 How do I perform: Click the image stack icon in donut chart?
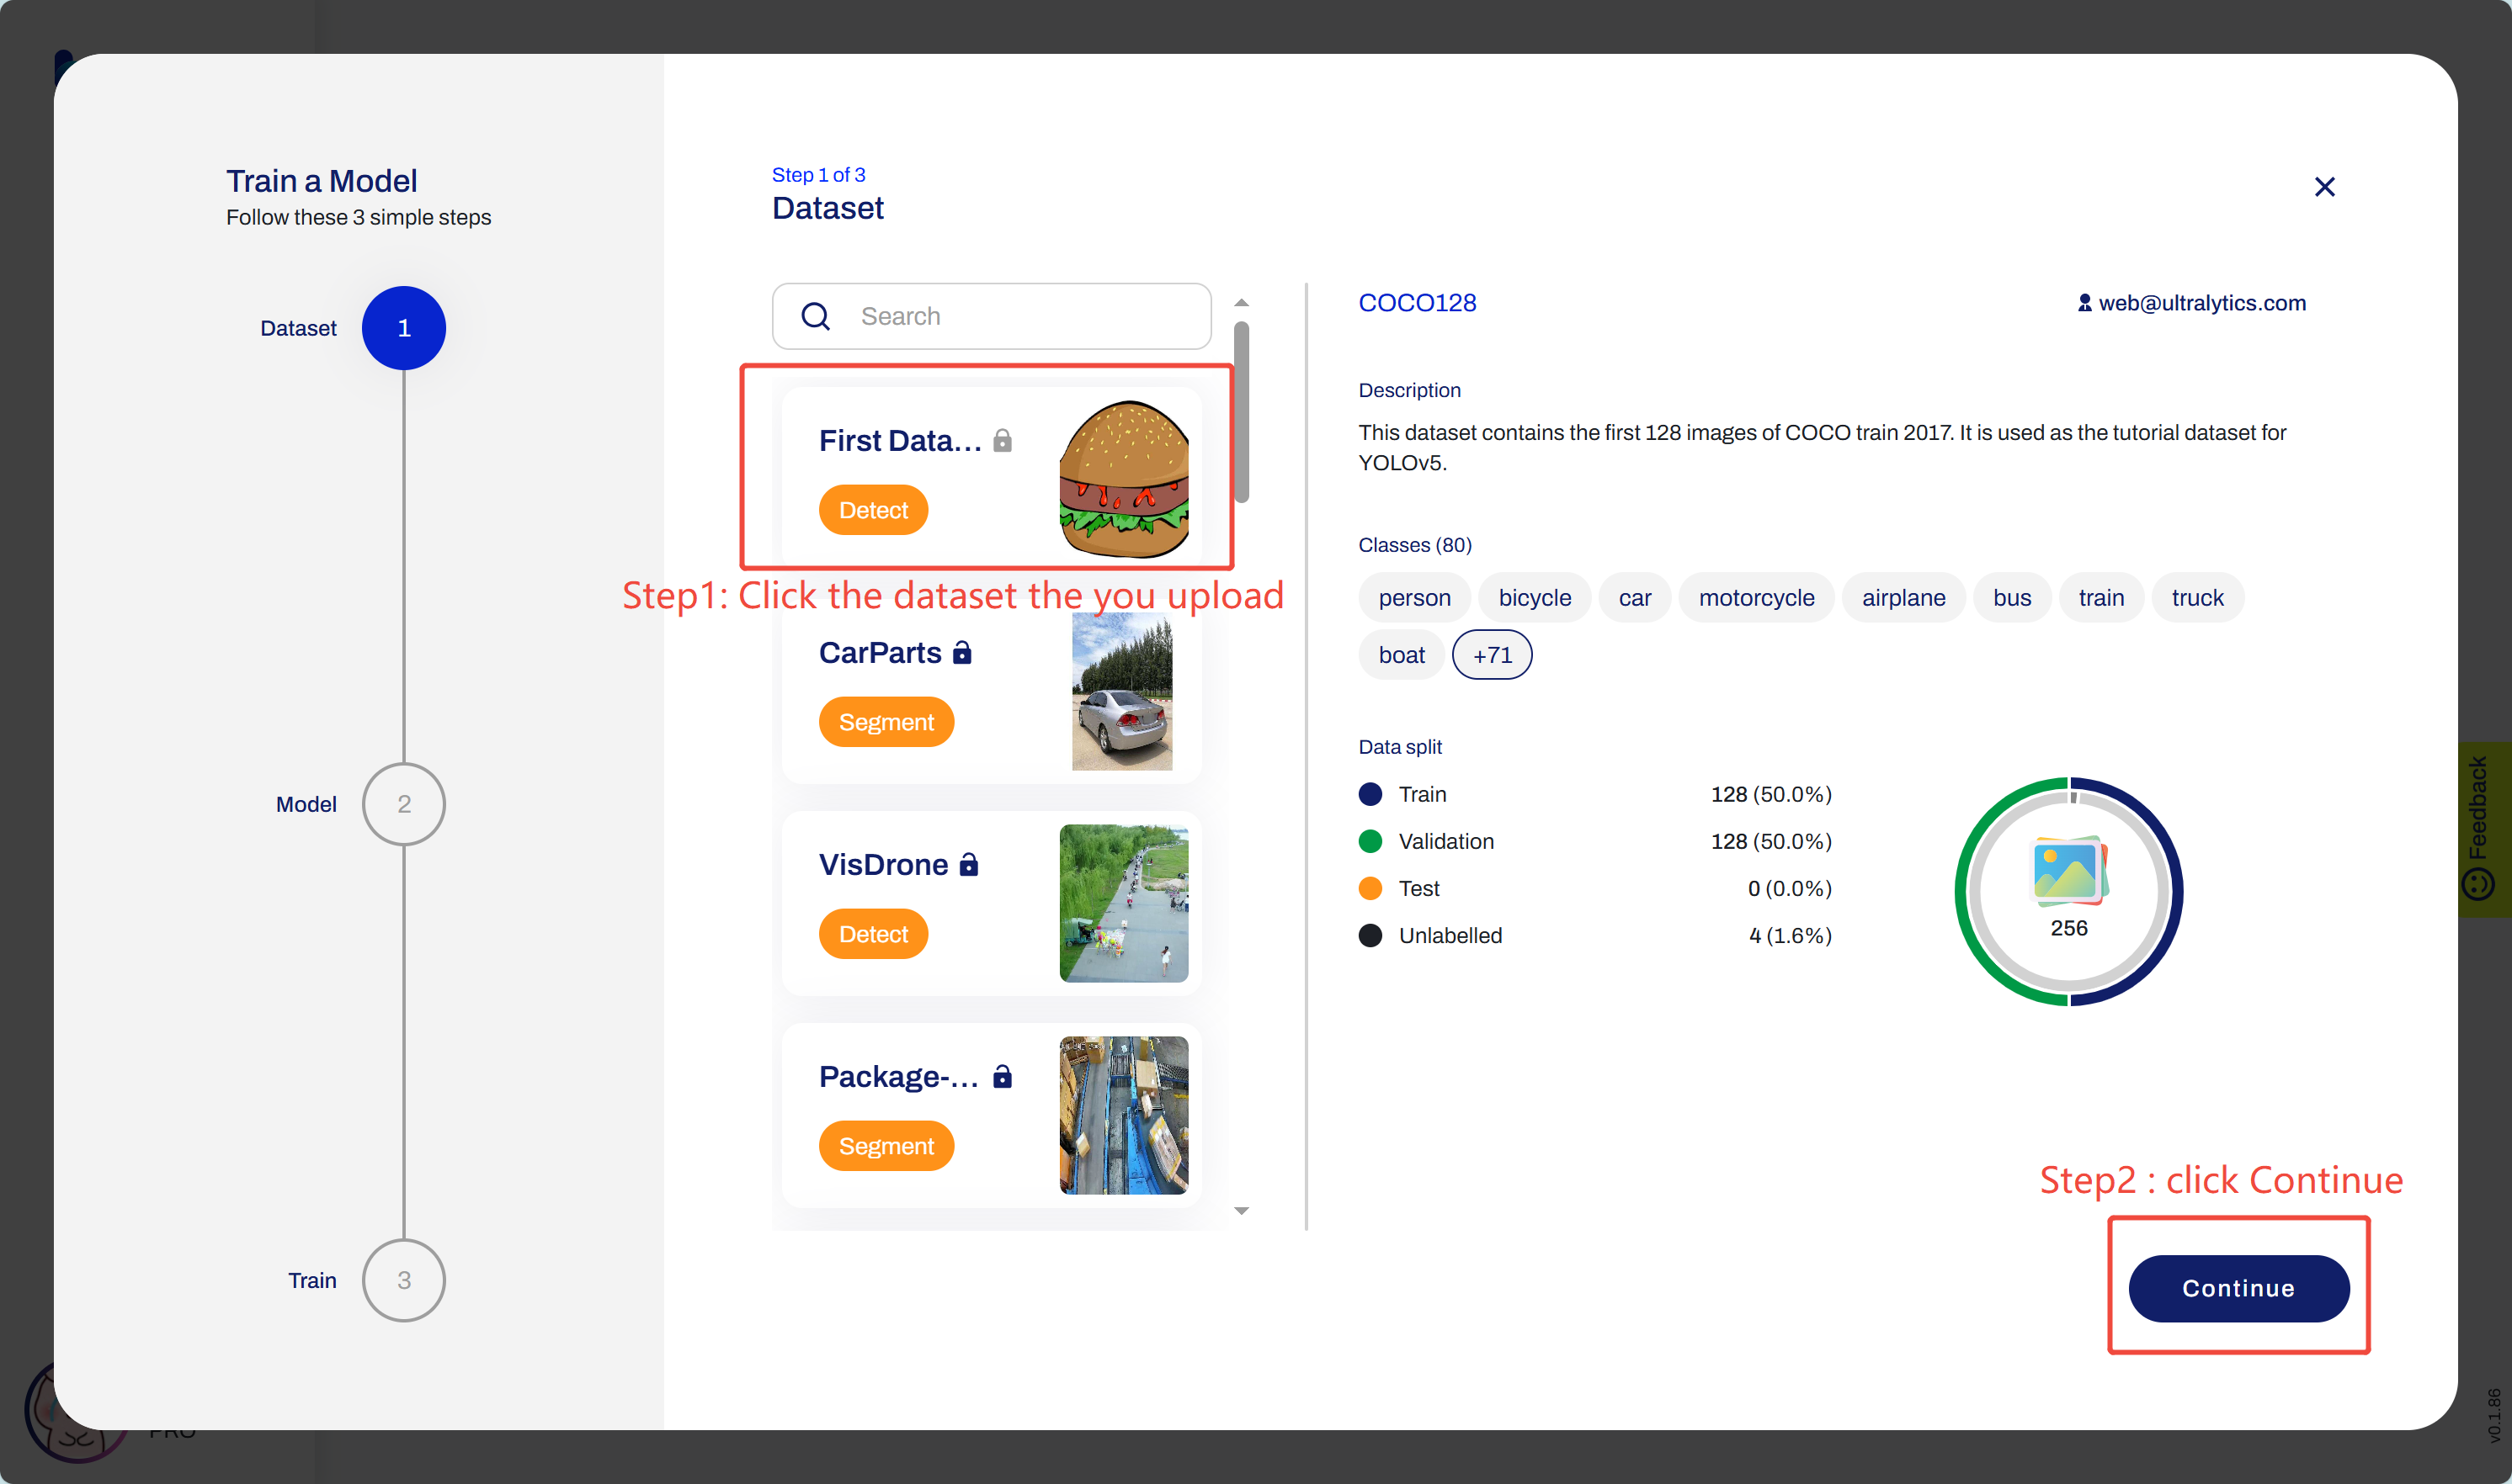[2069, 871]
